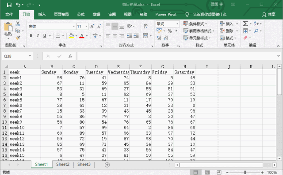Click the Save icon in quick access toolbar

[9, 5]
